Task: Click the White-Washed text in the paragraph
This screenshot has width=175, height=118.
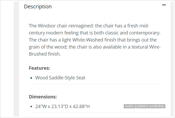Action: point(88,40)
